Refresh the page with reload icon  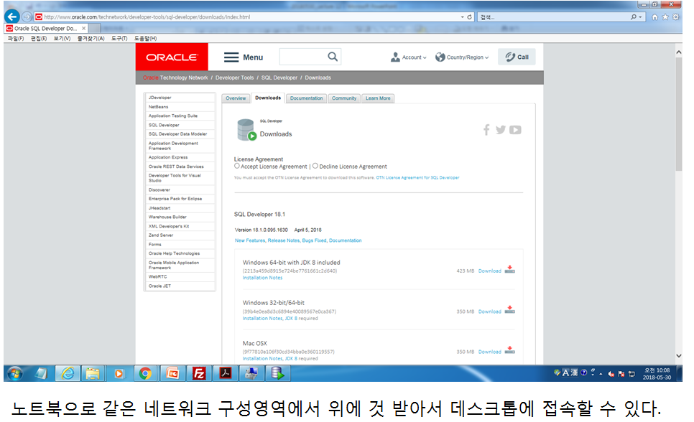point(469,17)
